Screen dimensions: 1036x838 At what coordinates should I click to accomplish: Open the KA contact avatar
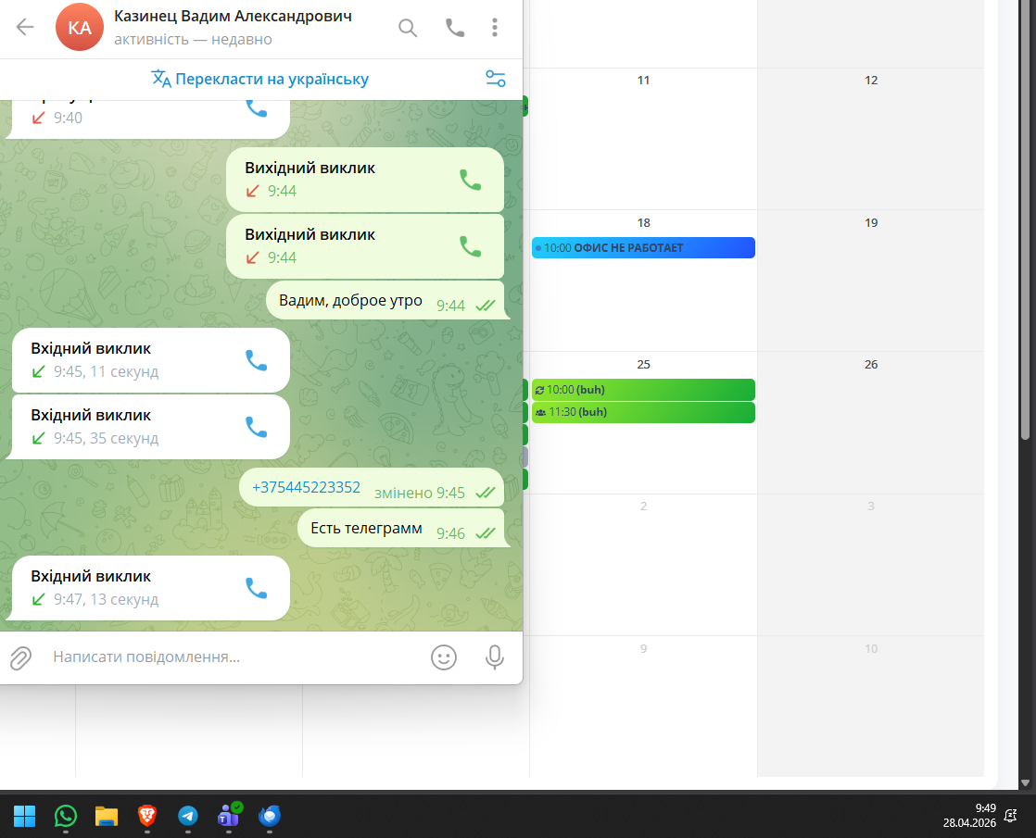80,27
